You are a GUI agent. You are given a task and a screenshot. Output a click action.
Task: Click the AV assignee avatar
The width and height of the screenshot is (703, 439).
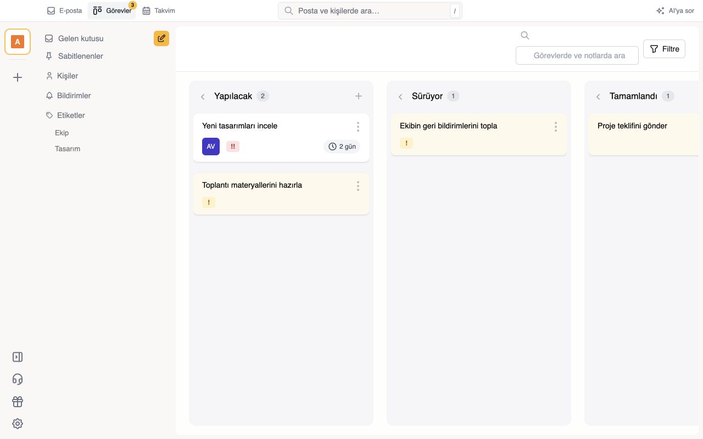click(211, 147)
